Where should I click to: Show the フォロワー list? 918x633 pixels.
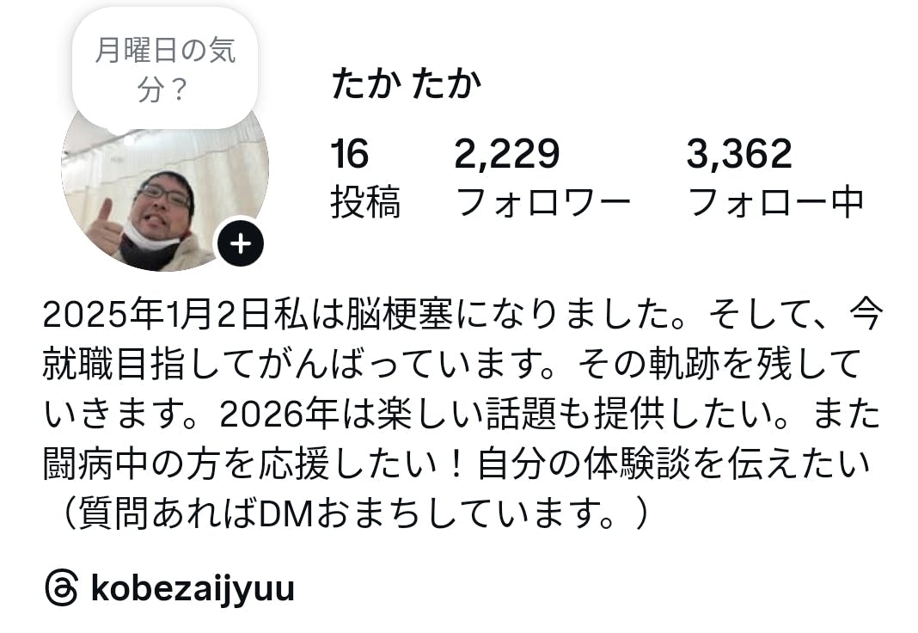click(x=542, y=202)
